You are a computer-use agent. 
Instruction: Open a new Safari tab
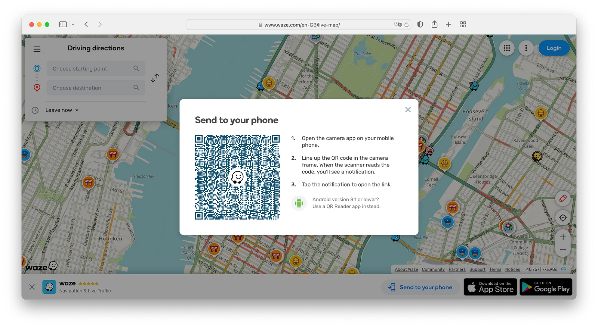449,24
